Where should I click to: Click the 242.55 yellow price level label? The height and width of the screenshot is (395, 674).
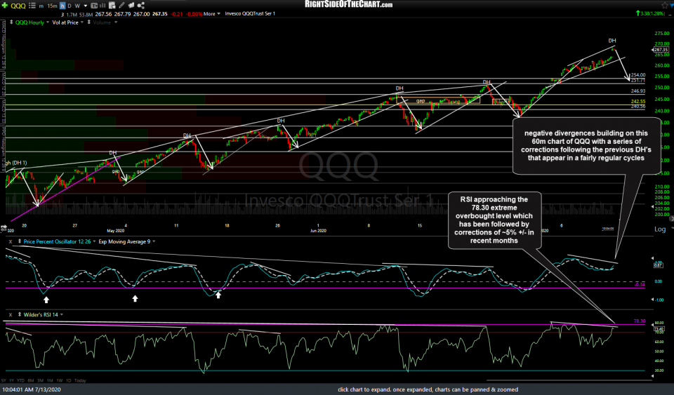click(x=638, y=101)
